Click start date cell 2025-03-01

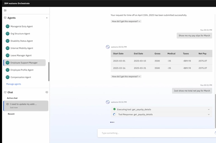click(119, 61)
